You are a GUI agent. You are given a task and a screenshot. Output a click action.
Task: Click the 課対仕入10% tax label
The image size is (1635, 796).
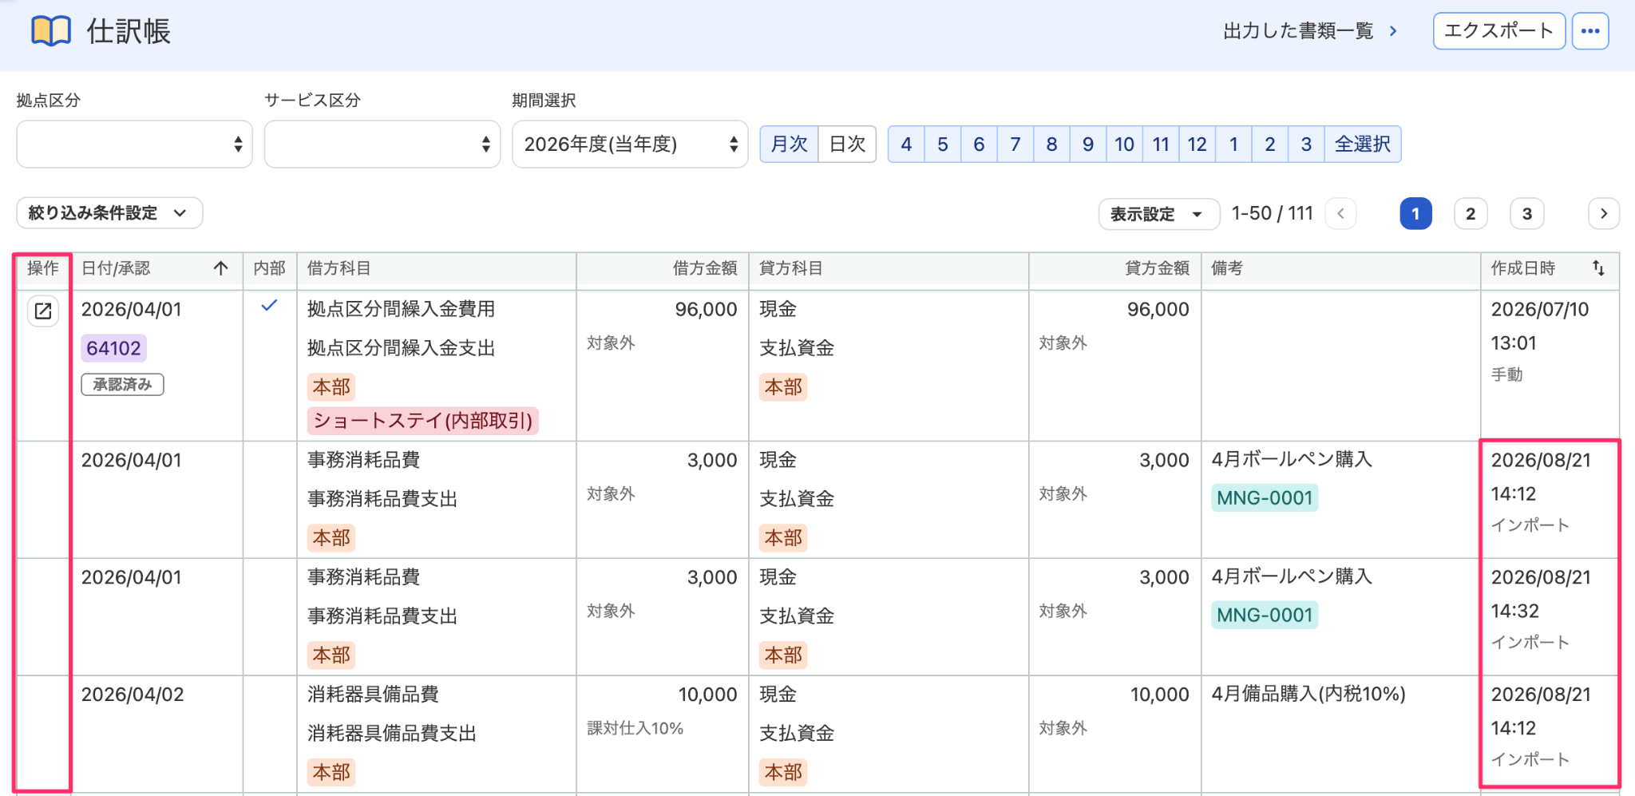(635, 728)
